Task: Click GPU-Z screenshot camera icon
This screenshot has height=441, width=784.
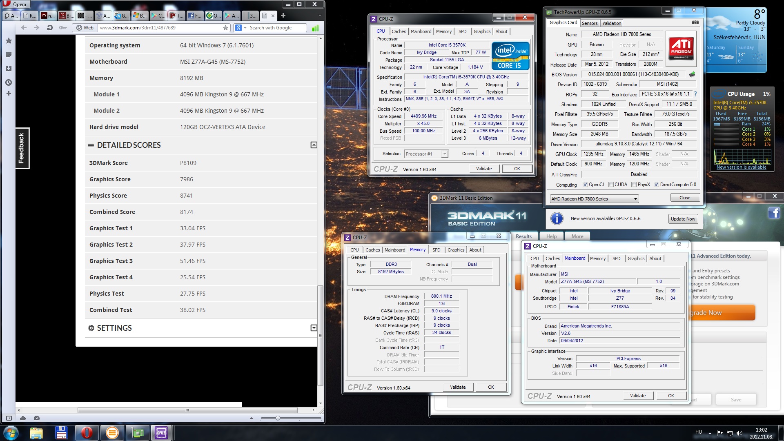Action: (x=695, y=23)
